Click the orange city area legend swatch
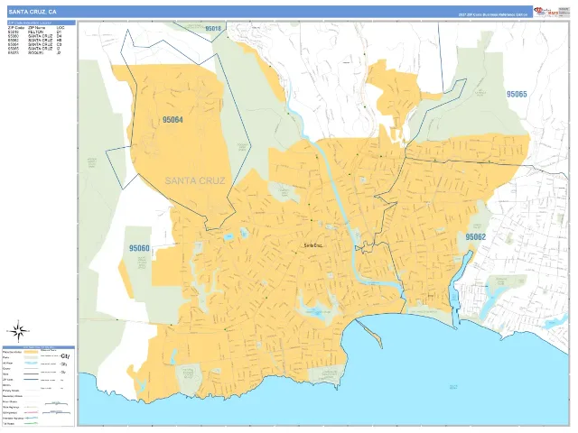The image size is (578, 433). tap(31, 352)
